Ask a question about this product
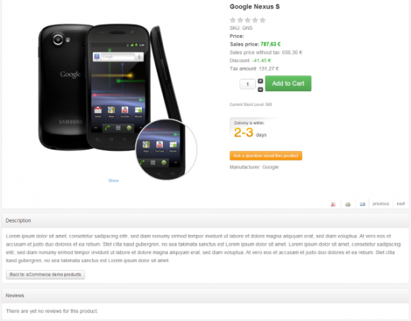This screenshot has height=321, width=411. pos(265,155)
